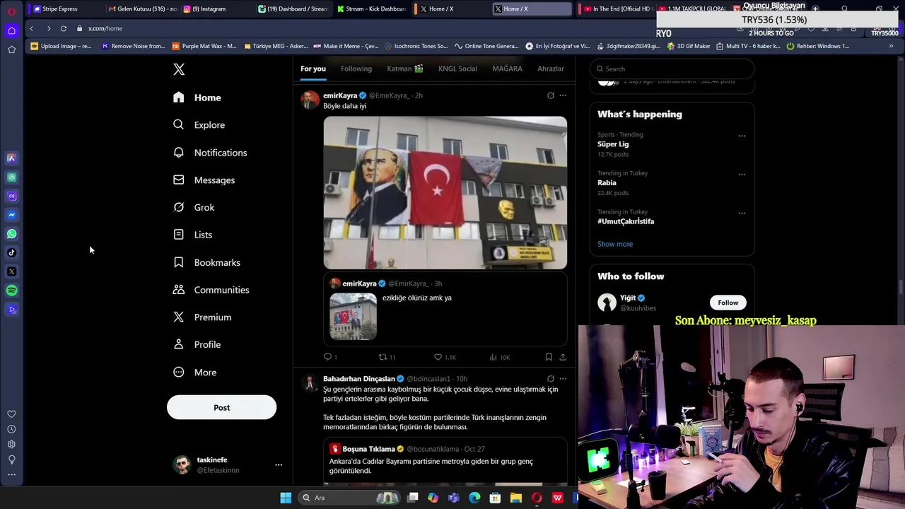Reply to emirKayra's post
The width and height of the screenshot is (905, 509).
pos(330,357)
